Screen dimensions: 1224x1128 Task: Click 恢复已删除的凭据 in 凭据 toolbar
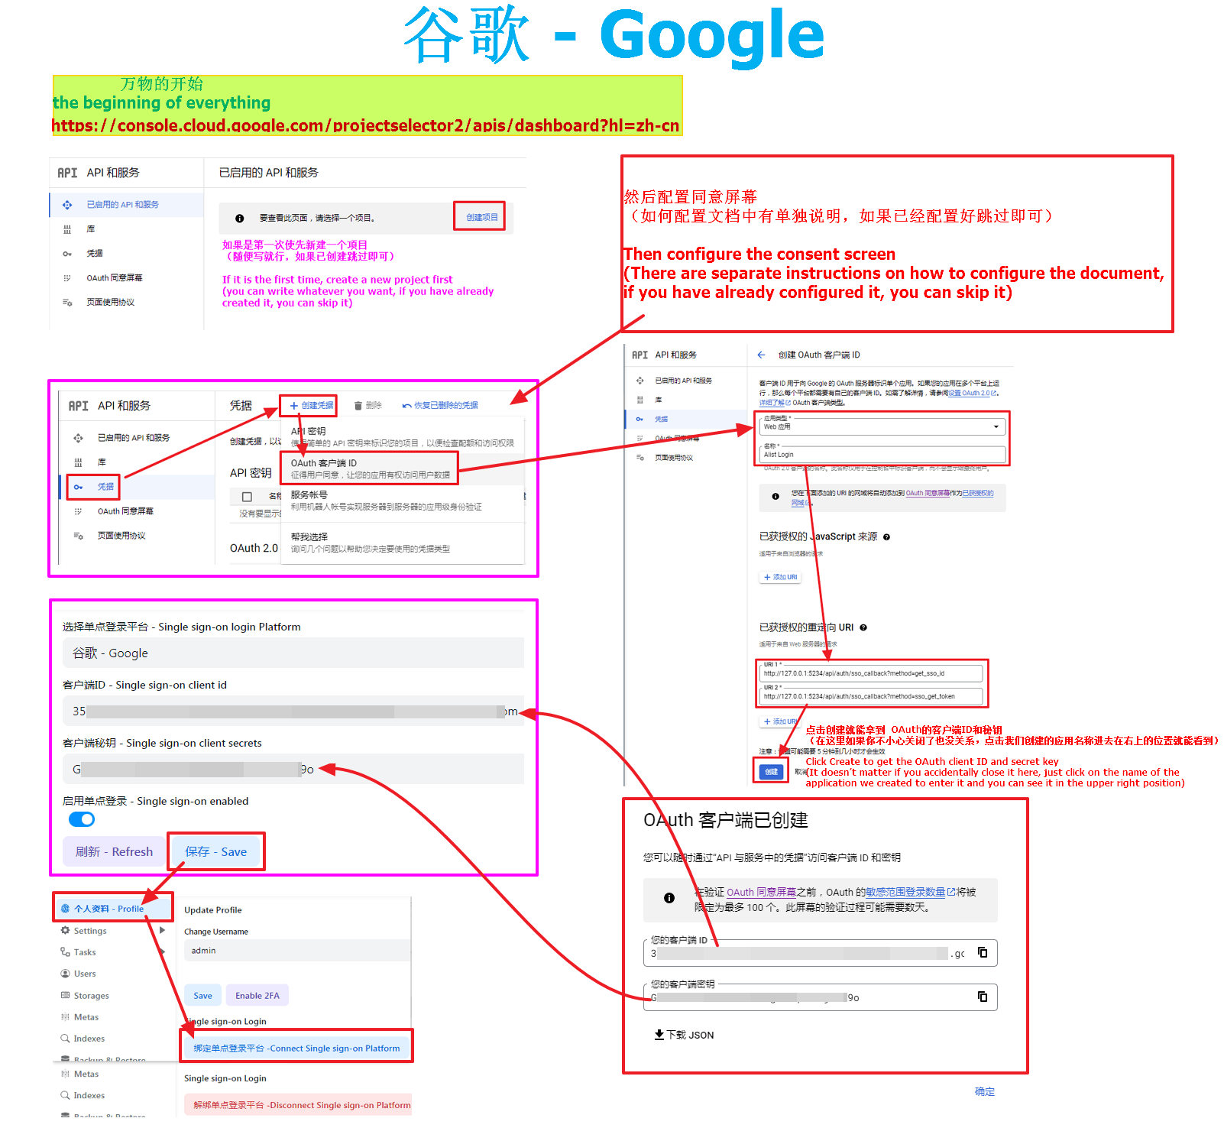pyautogui.click(x=440, y=405)
